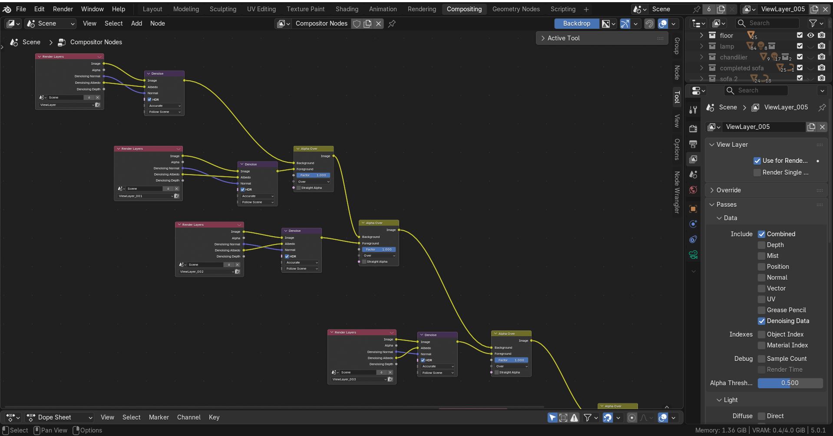The height and width of the screenshot is (436, 833).
Task: Click the Blender logo menu icon
Action: tap(7, 9)
